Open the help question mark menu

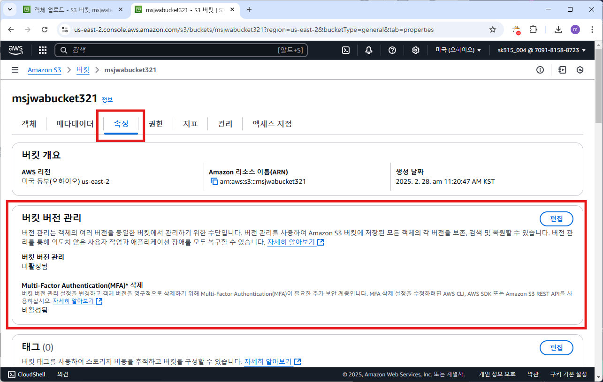(392, 50)
